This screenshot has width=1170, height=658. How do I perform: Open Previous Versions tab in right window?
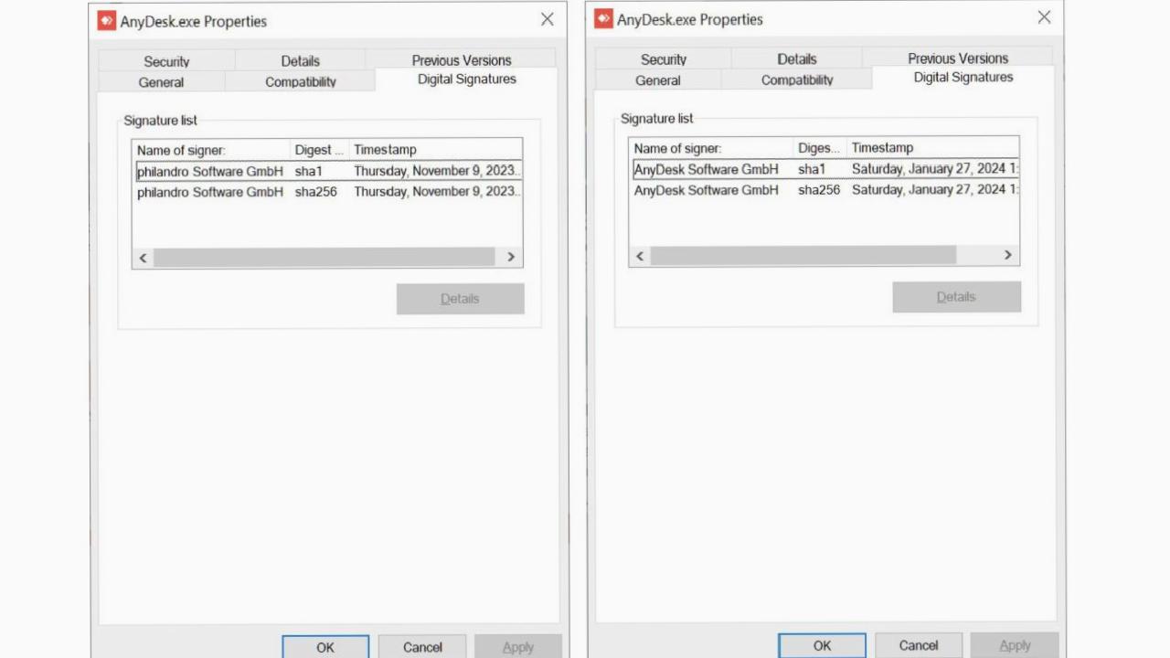(x=958, y=58)
